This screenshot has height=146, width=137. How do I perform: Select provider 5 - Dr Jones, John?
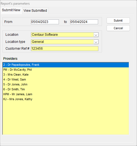point(66,84)
